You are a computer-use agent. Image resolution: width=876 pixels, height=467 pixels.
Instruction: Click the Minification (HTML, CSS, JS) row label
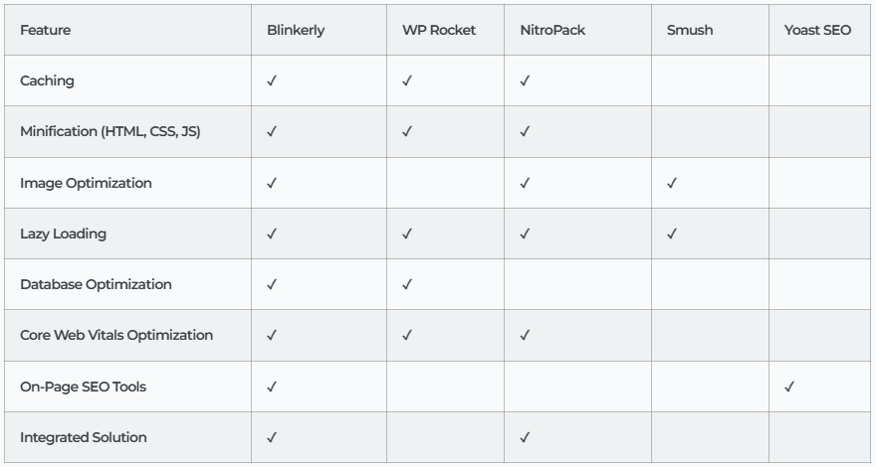110,132
